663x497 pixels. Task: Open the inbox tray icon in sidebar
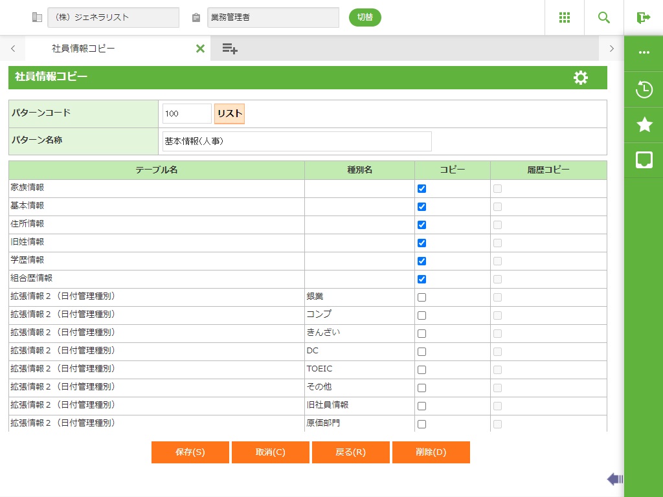(644, 160)
